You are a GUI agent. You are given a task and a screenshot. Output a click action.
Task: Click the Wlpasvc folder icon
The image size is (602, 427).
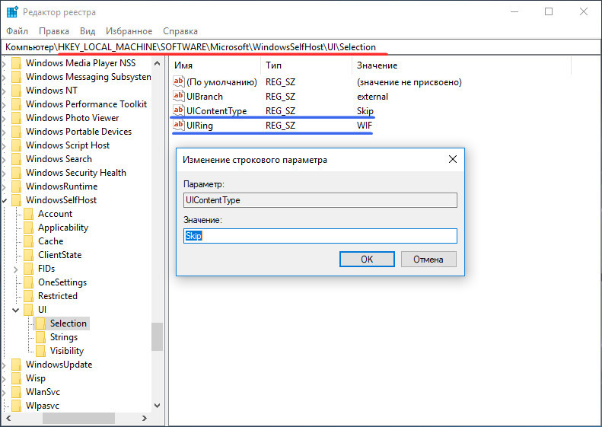[16, 406]
